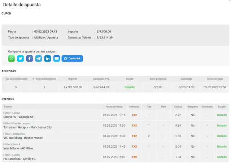Click the Detalle de apuesta heading
231x165 pixels.
point(22,5)
